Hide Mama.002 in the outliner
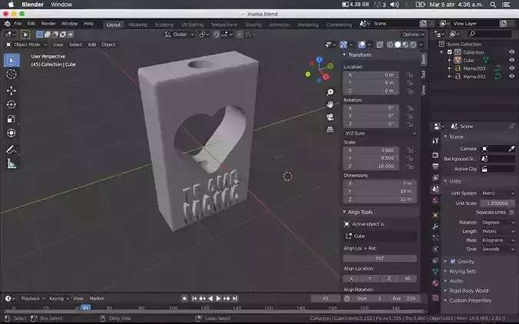This screenshot has width=519, height=324. coord(512,76)
